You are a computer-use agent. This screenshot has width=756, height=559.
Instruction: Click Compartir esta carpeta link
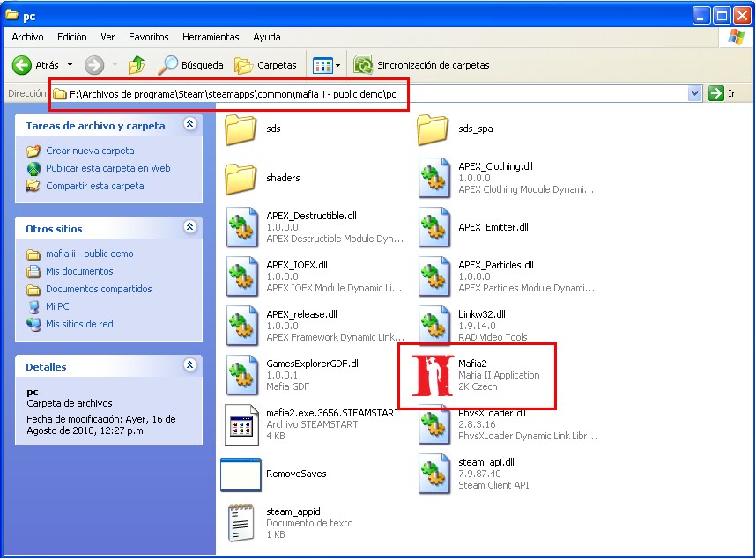(x=95, y=186)
